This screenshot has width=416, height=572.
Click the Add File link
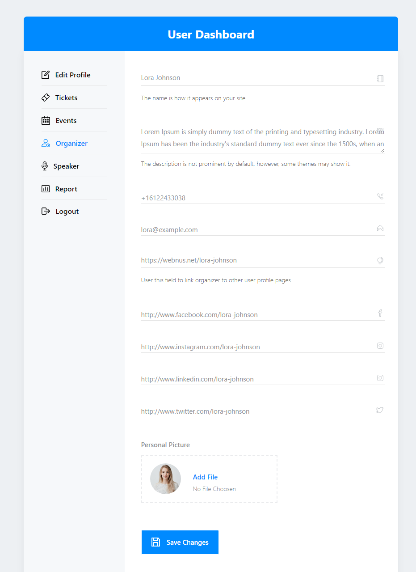[205, 477]
